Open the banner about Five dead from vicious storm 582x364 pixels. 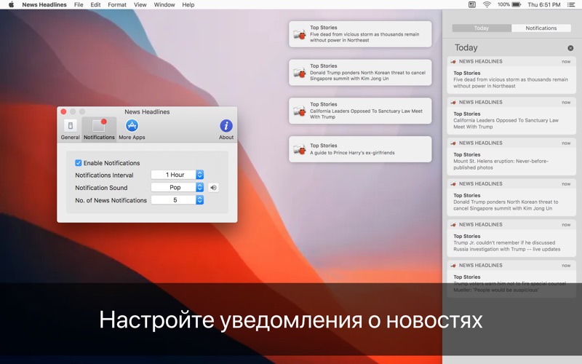point(360,34)
